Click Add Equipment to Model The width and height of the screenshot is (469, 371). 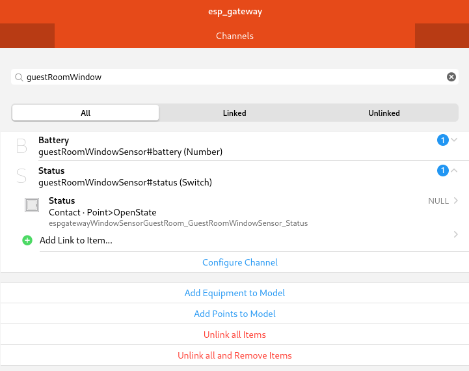coord(235,293)
